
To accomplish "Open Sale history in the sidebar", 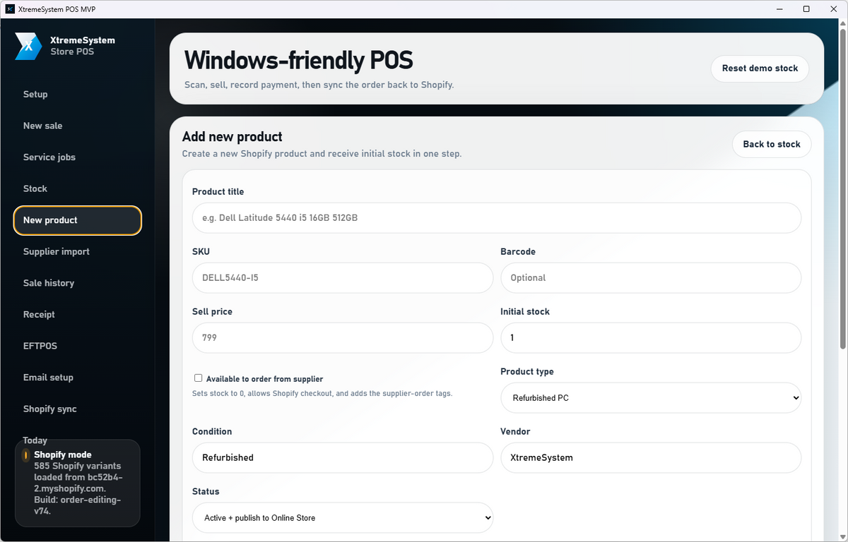I will (78, 283).
